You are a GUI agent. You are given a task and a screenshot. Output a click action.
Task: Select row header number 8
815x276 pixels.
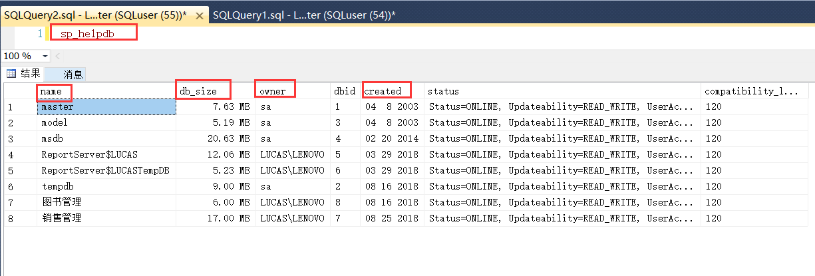pos(20,217)
